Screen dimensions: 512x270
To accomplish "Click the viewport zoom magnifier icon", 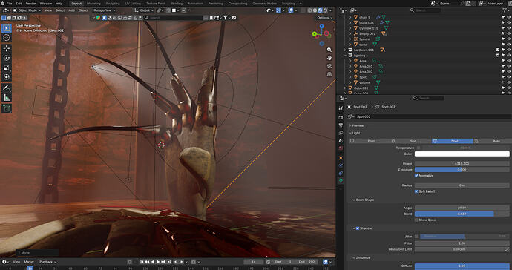I will [329, 50].
